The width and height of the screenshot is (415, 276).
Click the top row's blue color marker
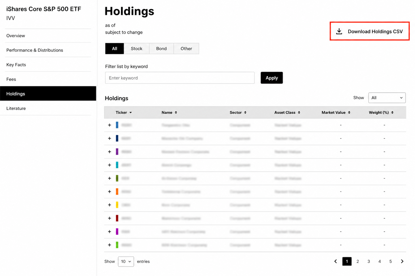[117, 125]
